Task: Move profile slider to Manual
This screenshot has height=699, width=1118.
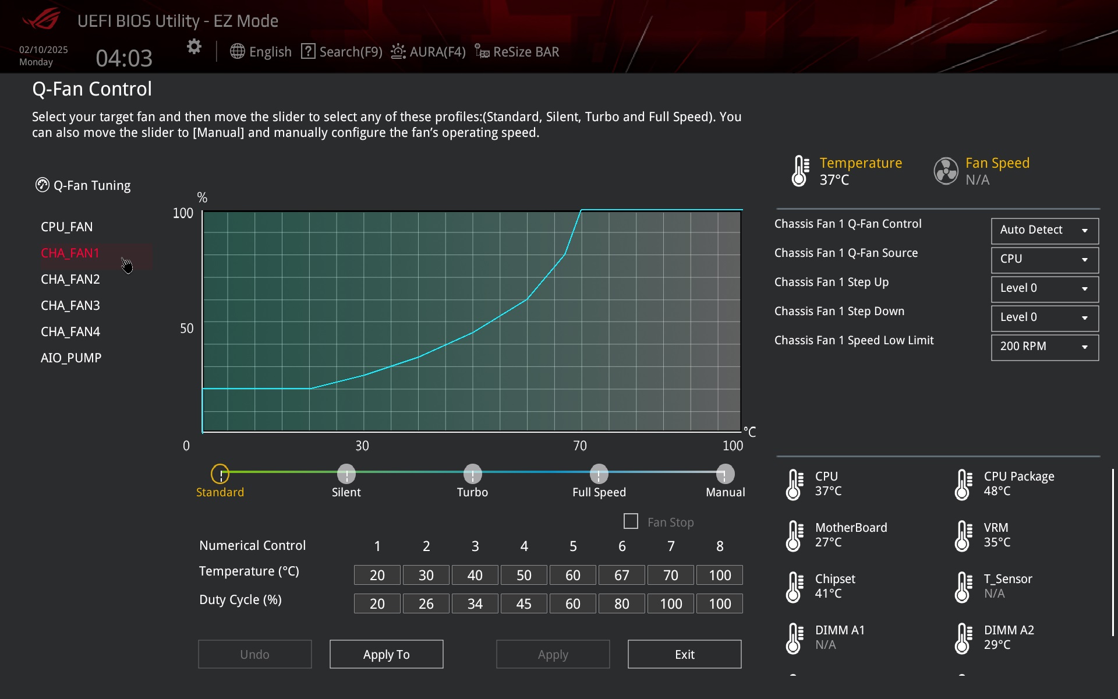Action: coord(725,474)
